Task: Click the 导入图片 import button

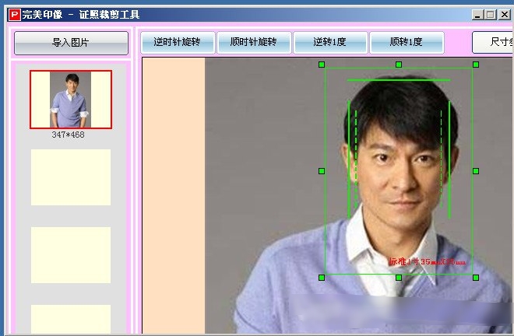Action: point(71,43)
